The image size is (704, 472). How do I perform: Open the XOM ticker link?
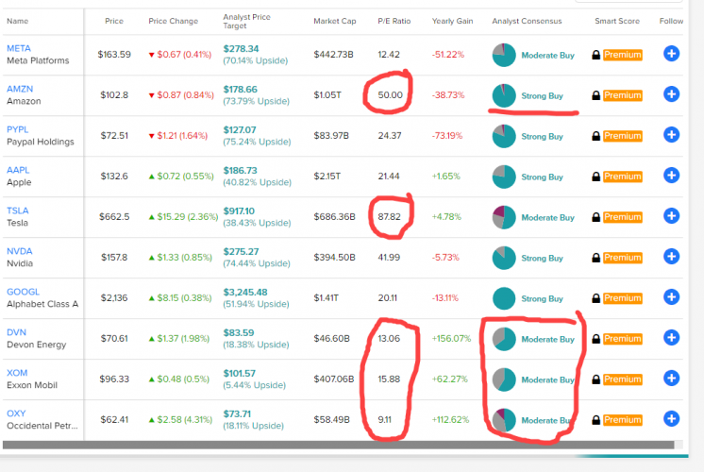pyautogui.click(x=17, y=373)
